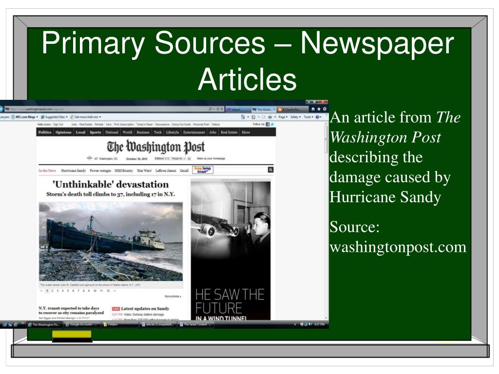The image size is (499, 374).
Task: Switch to The Washington Post browser tab
Action: (264, 110)
